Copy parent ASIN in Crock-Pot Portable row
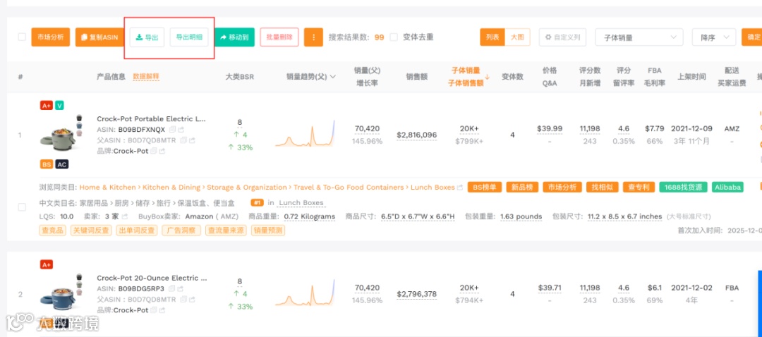The height and width of the screenshot is (337, 762). click(183, 140)
